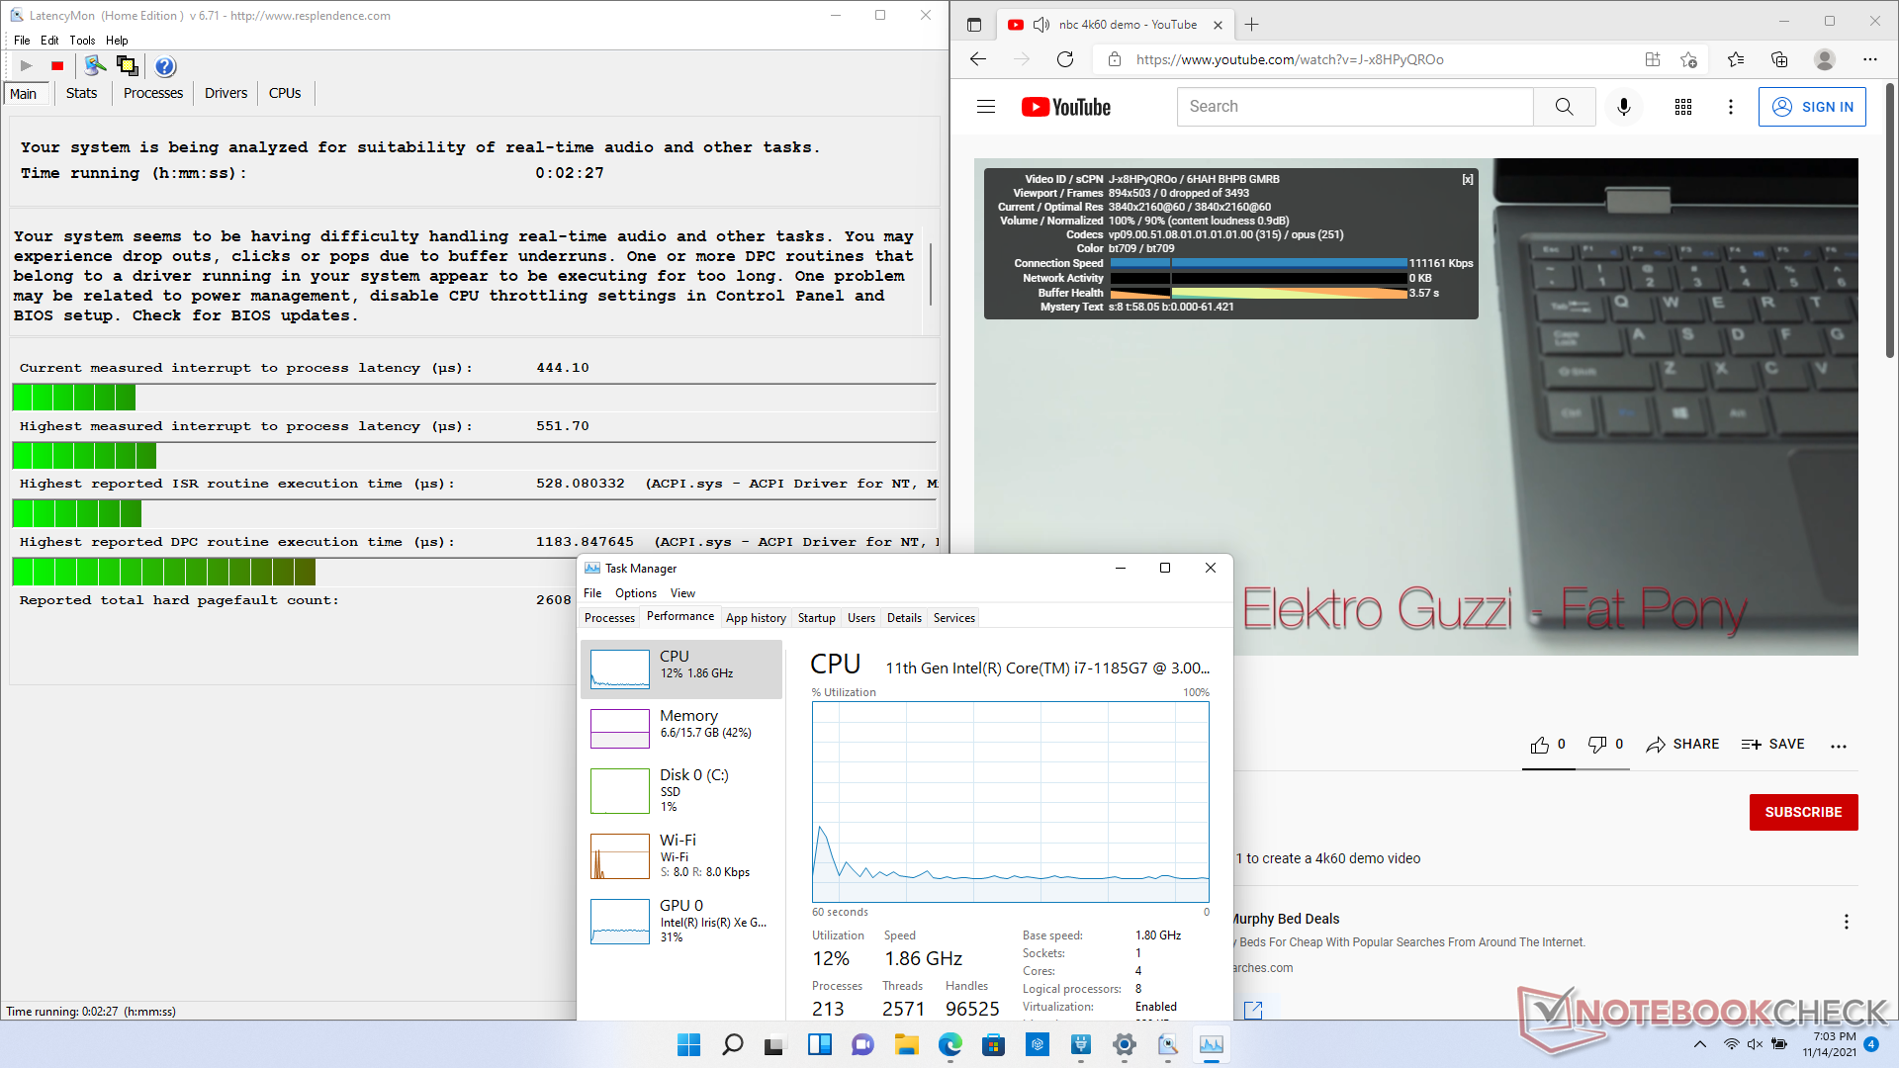
Task: Click YouTube search magnifier button
Action: pos(1564,107)
